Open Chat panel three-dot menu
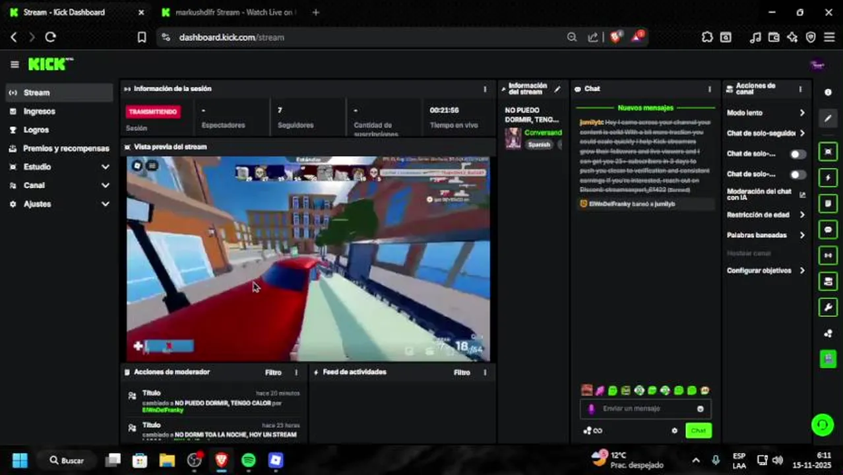The image size is (843, 475). pyautogui.click(x=710, y=88)
